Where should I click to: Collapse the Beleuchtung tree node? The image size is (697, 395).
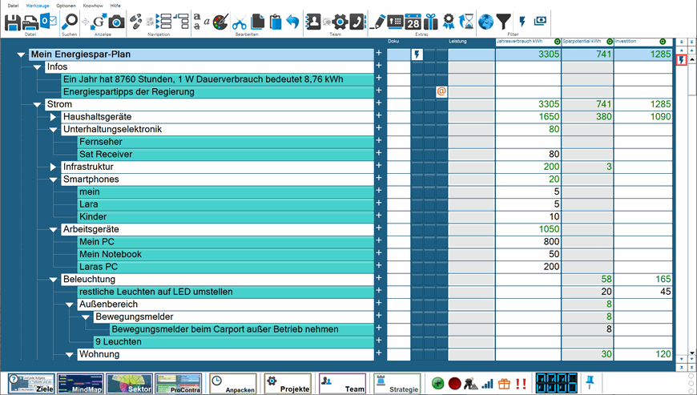point(54,280)
